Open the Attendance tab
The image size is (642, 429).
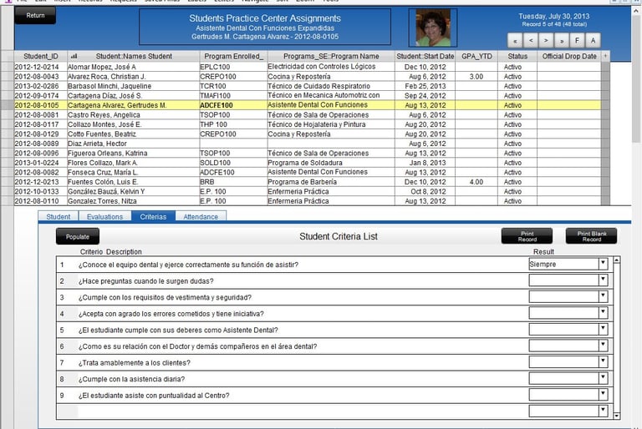tap(201, 216)
